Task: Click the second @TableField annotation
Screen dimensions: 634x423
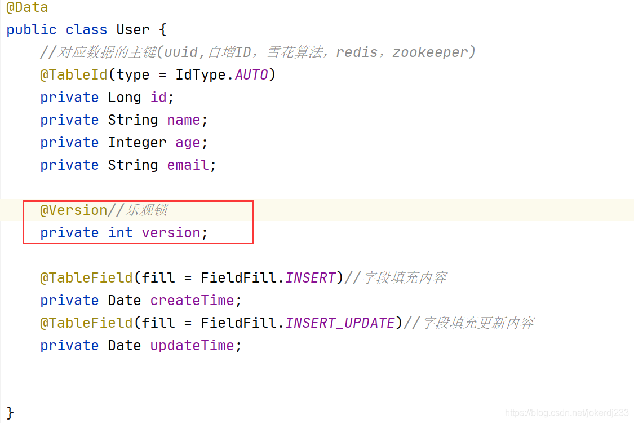Action: (x=86, y=323)
